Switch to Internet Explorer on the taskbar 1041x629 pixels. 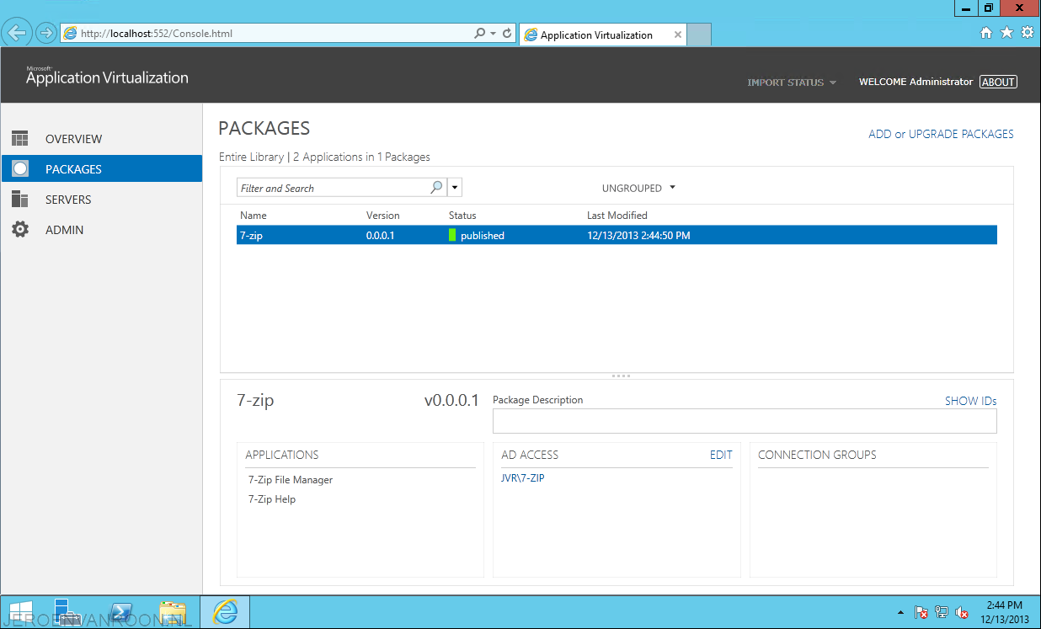225,612
